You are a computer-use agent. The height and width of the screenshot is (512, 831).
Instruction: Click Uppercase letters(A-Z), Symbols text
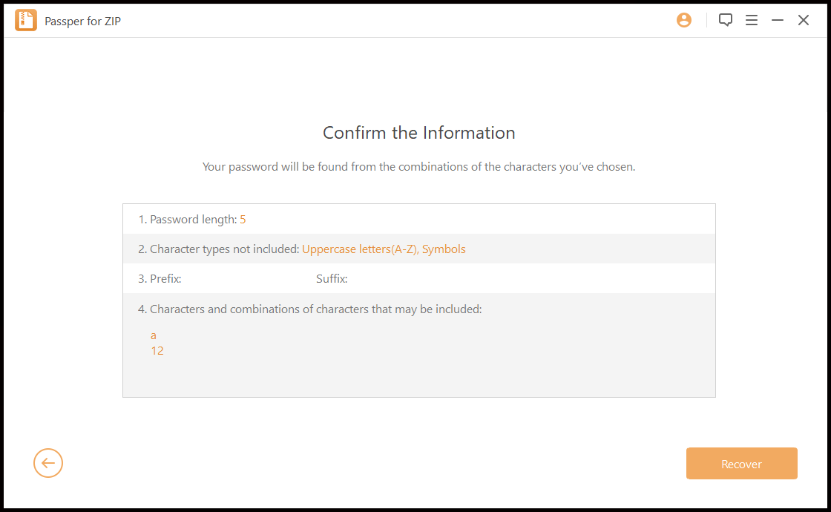click(384, 249)
